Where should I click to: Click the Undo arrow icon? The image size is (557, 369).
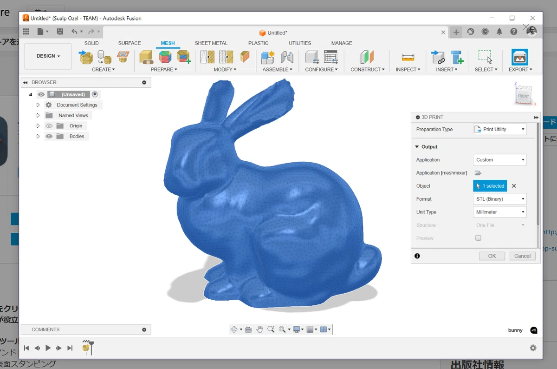tap(75, 32)
